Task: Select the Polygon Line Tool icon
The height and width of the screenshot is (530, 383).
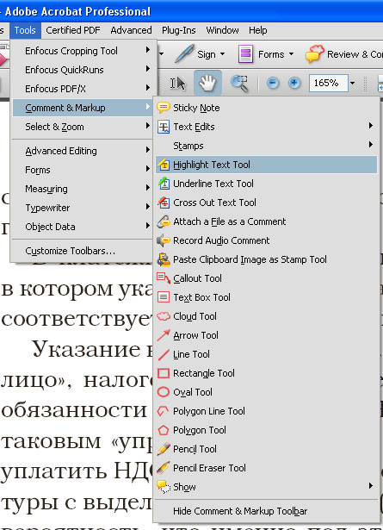Action: pyautogui.click(x=164, y=411)
